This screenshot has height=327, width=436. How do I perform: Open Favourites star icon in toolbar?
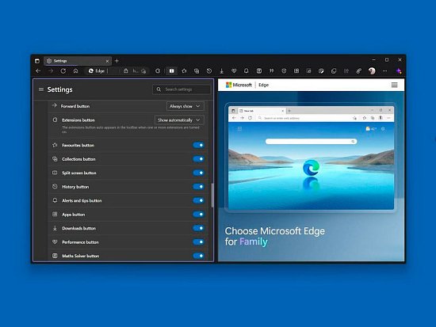point(184,71)
